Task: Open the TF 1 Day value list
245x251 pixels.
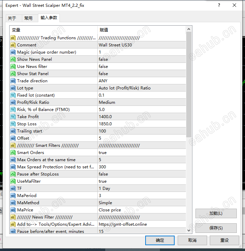Action: [x=142, y=189]
